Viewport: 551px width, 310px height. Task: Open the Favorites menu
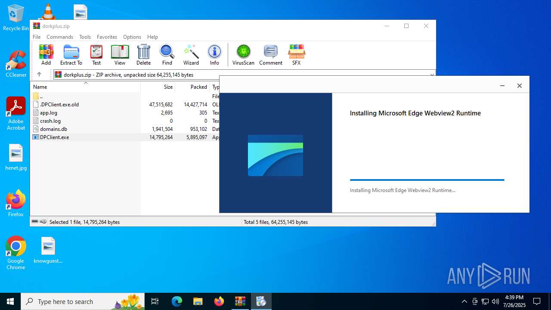pyautogui.click(x=107, y=37)
